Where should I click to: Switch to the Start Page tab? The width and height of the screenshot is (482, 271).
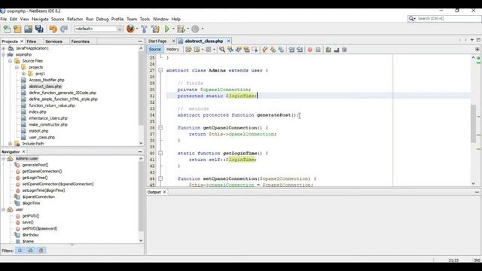click(x=157, y=41)
